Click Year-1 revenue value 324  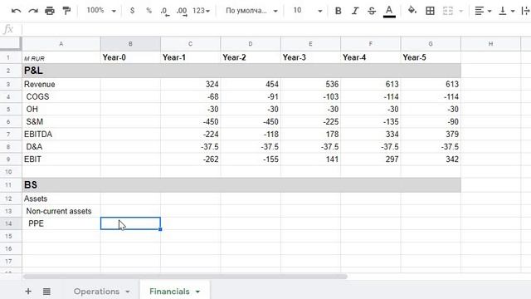[x=190, y=84]
